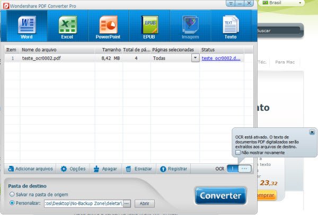This screenshot has width=318, height=215.
Task: Click Item column header
Action: 12,50
